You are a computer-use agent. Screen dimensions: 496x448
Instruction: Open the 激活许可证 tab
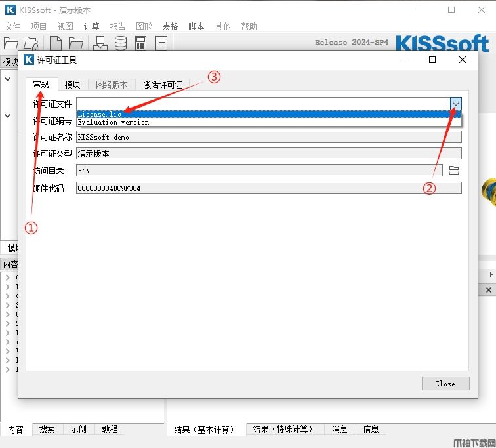click(163, 85)
